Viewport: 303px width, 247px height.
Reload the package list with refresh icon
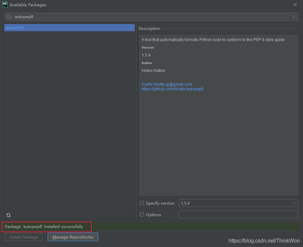click(x=9, y=215)
